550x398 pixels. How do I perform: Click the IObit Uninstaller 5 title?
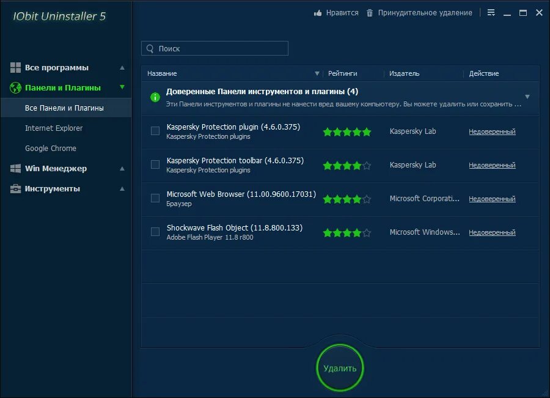[59, 16]
